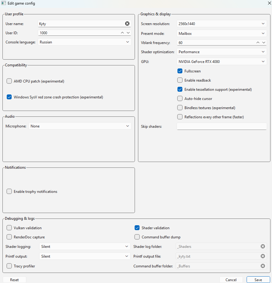The width and height of the screenshot is (272, 283).
Task: Clear the Printf output file field
Action: point(263,256)
